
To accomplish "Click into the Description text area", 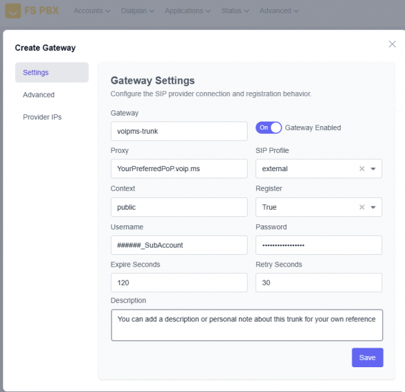I will point(247,325).
